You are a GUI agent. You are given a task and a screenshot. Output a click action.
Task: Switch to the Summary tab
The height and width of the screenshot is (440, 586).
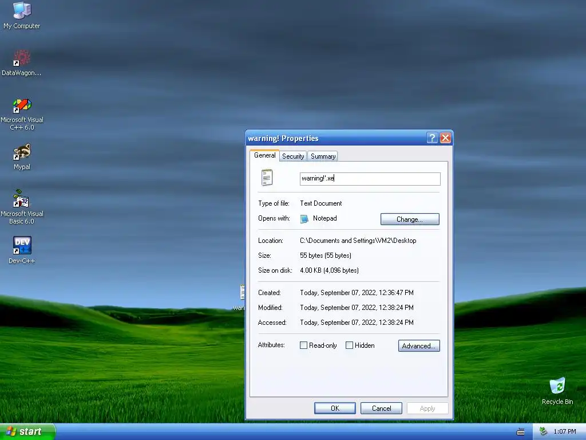coord(323,156)
